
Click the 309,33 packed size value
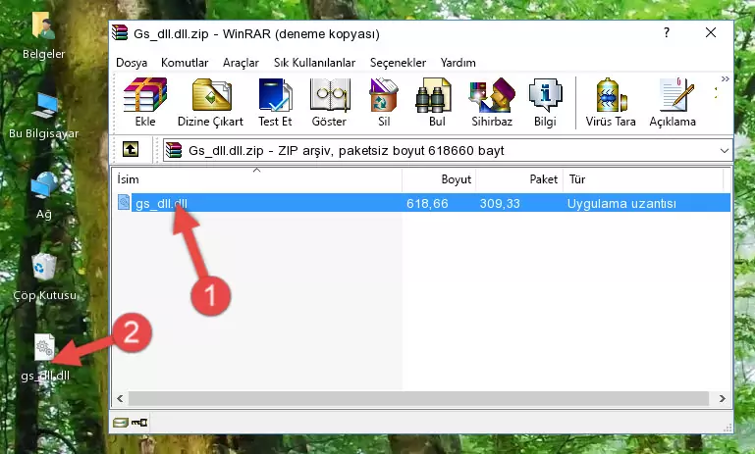tap(500, 203)
